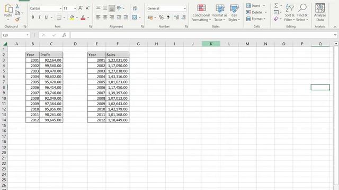Click the Copy icon
The image size is (339, 190).
click(x=17, y=13)
